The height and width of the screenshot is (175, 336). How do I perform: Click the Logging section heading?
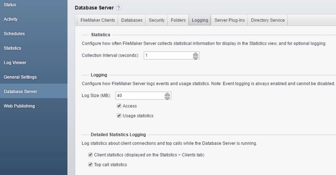click(x=99, y=75)
